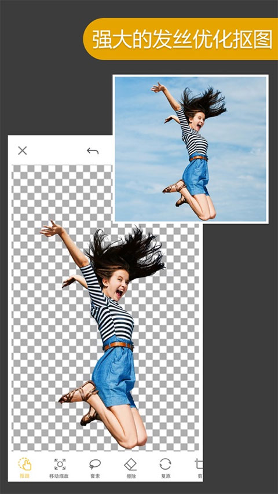
Task: Activate the 套索 lasso tool icon
Action: [95, 464]
